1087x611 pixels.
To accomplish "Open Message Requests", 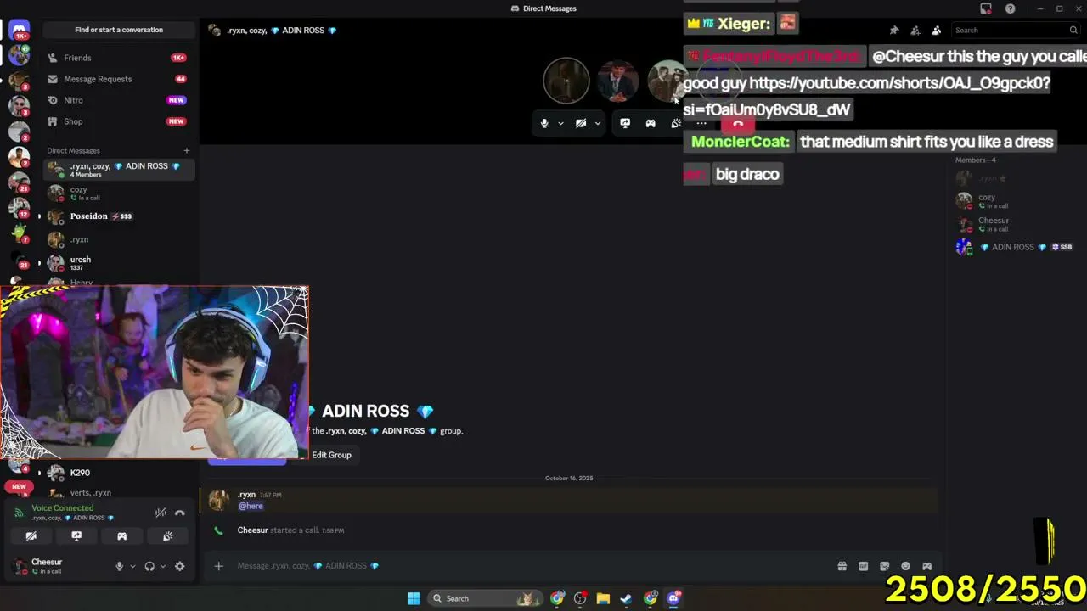I will (x=119, y=79).
